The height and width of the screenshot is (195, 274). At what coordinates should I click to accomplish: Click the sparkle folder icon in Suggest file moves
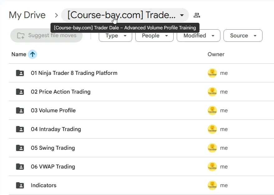click(x=21, y=36)
